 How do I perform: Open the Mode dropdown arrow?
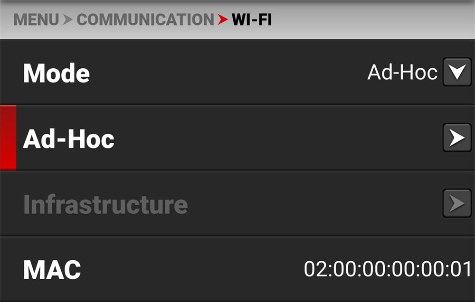pos(457,72)
